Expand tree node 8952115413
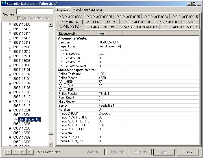The height and width of the screenshot is (158, 203). [x=10, y=29]
